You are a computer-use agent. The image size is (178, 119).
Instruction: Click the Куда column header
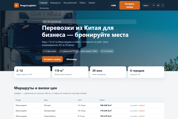point(46,100)
